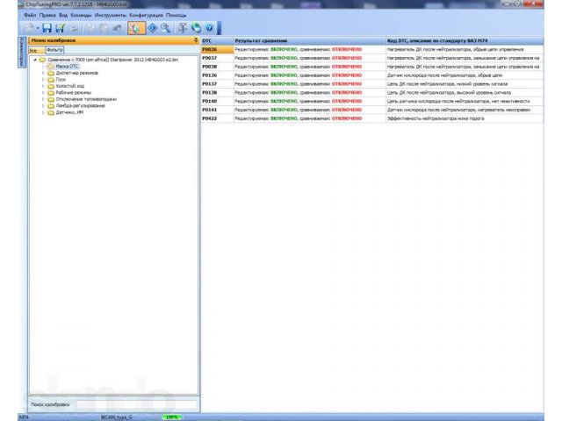Click the magnifier search toolbar icon
The height and width of the screenshot is (421, 562).
pos(165,28)
